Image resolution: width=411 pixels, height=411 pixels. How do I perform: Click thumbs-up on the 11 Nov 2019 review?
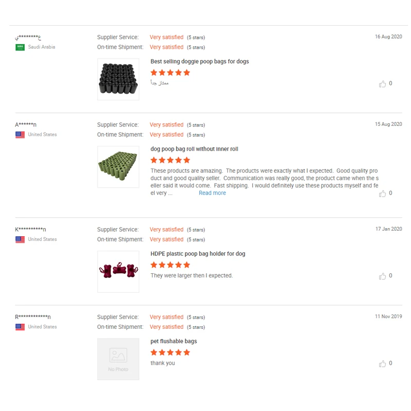pos(382,364)
